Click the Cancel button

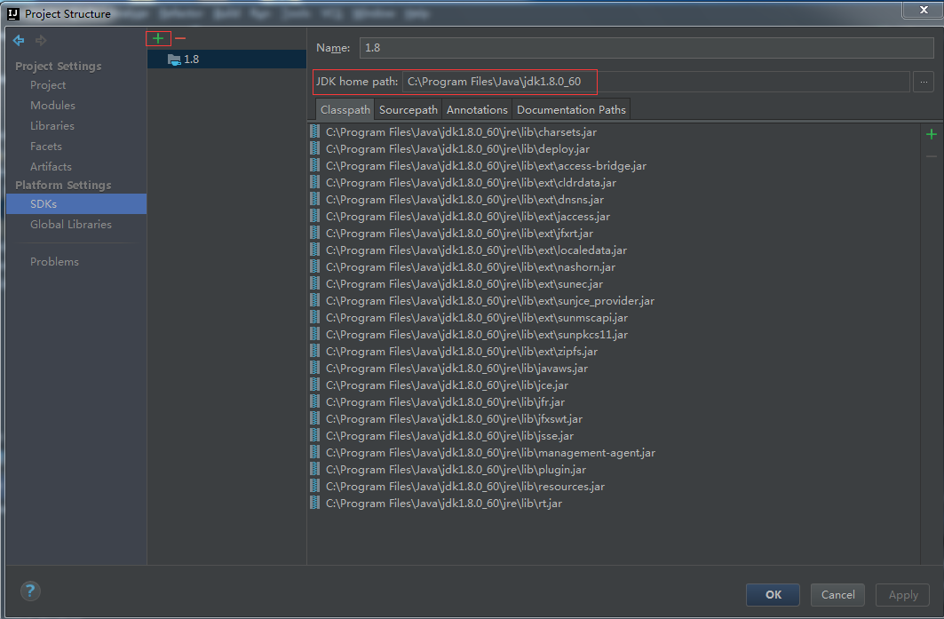tap(837, 595)
